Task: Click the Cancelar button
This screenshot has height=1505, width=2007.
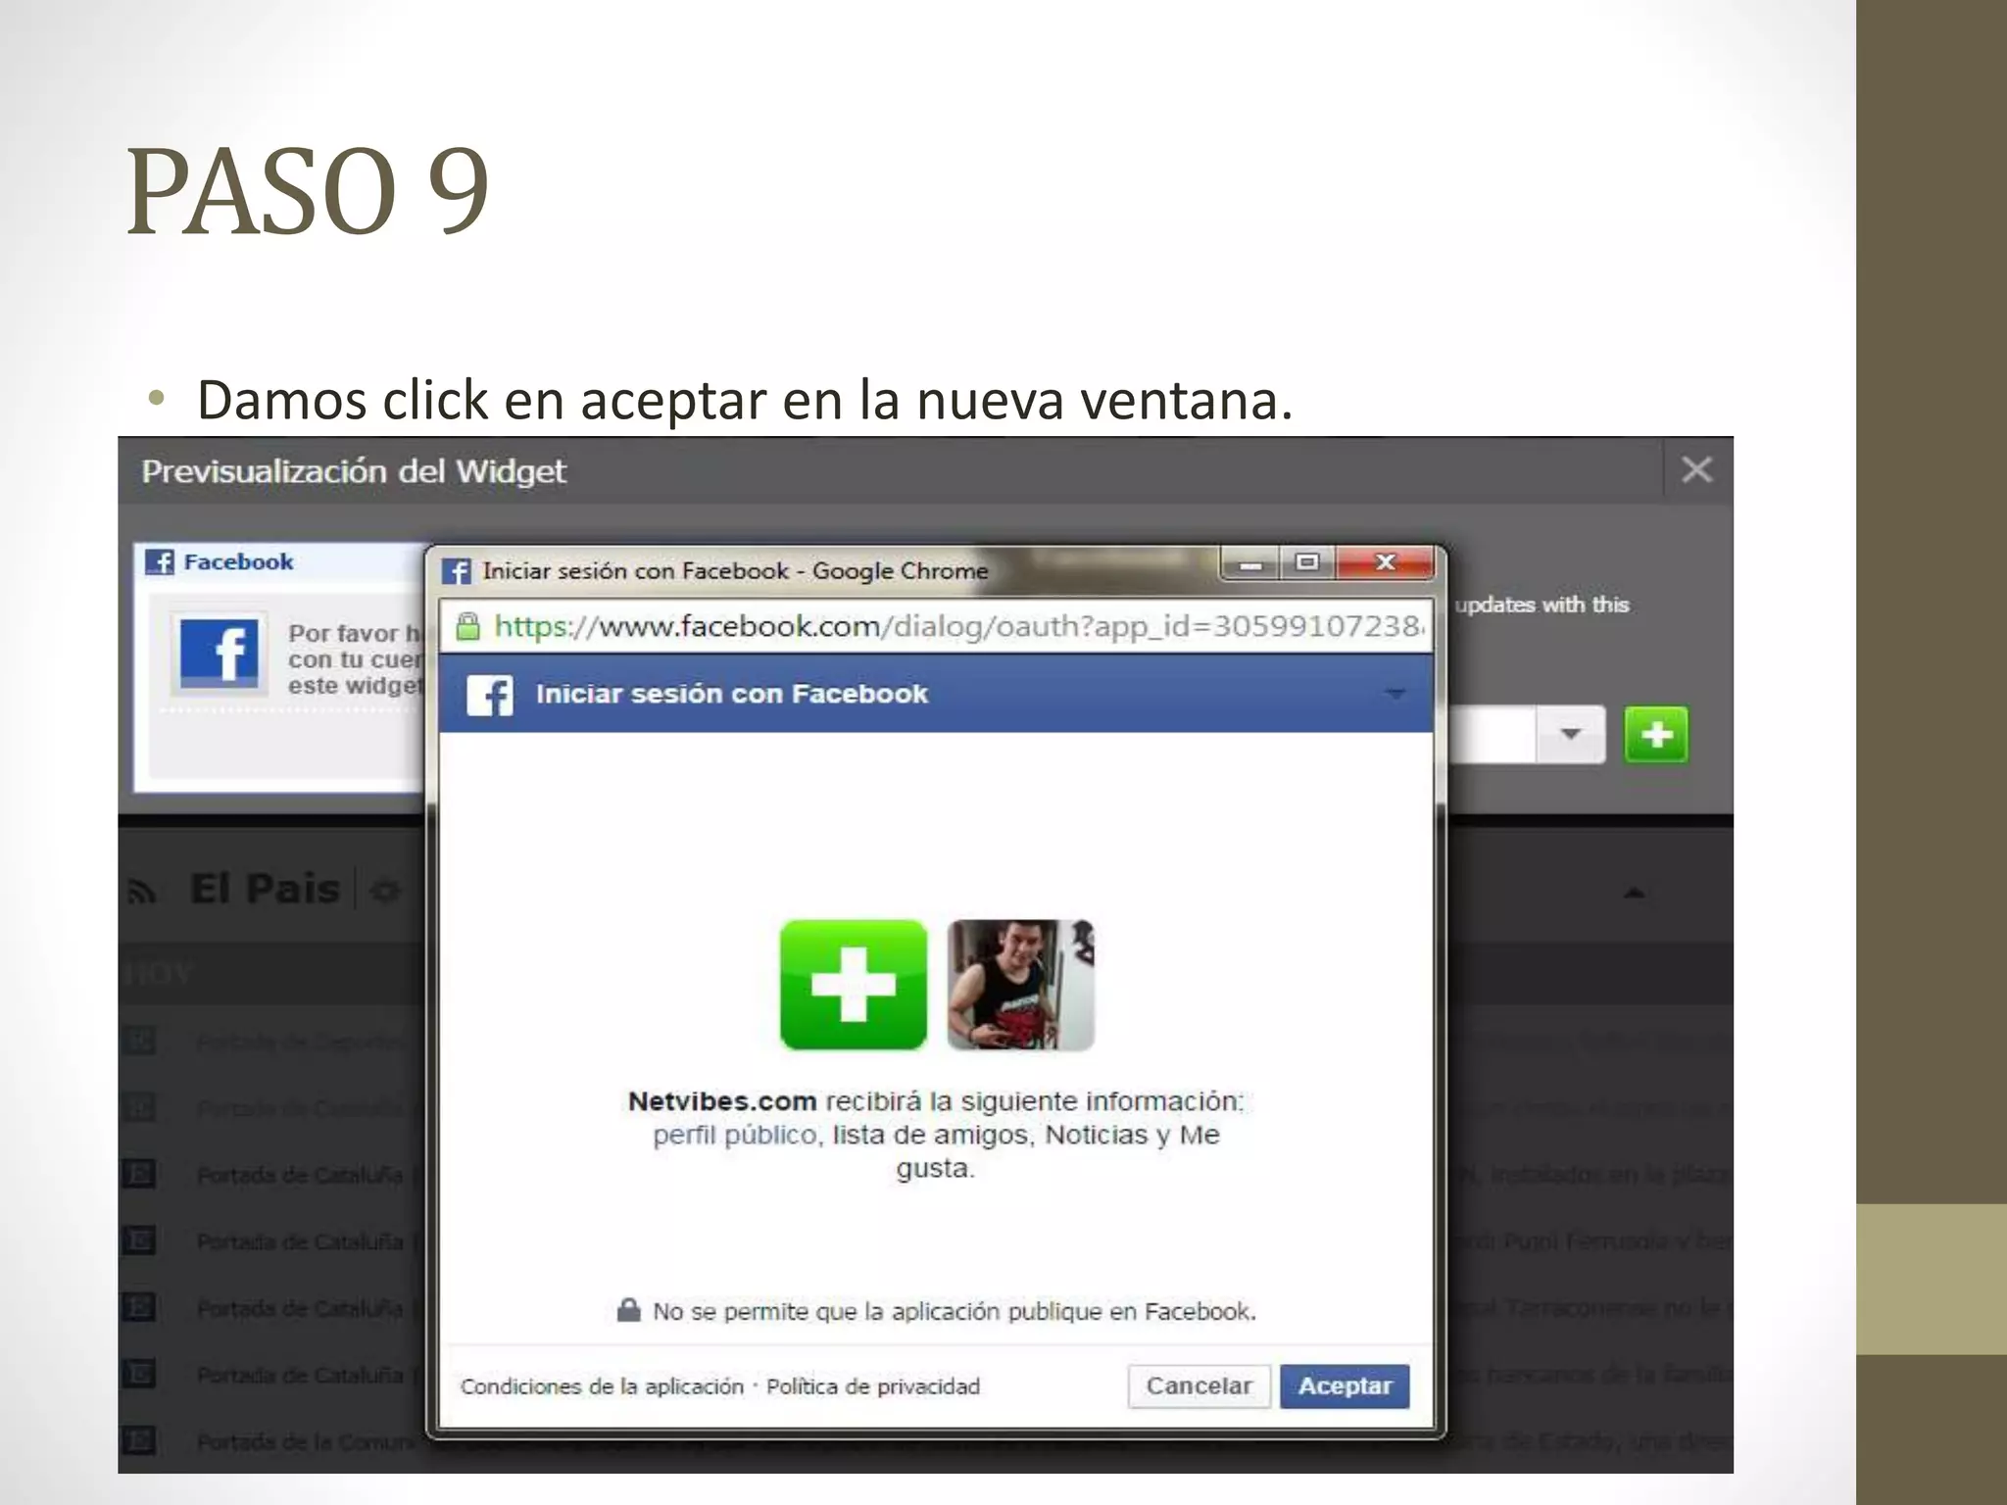Action: tap(1199, 1385)
